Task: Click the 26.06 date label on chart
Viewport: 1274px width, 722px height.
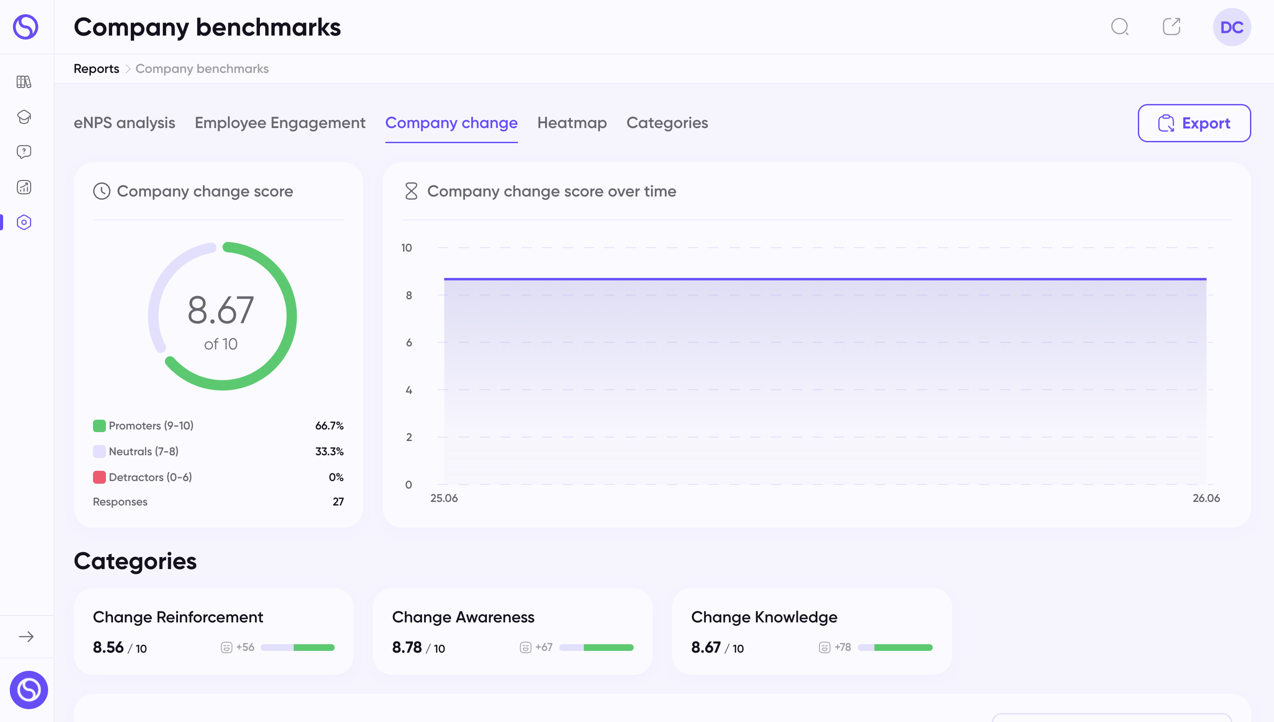Action: coord(1206,498)
